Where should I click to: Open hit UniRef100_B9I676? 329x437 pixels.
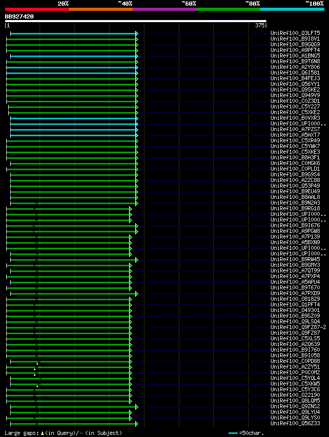point(295,226)
